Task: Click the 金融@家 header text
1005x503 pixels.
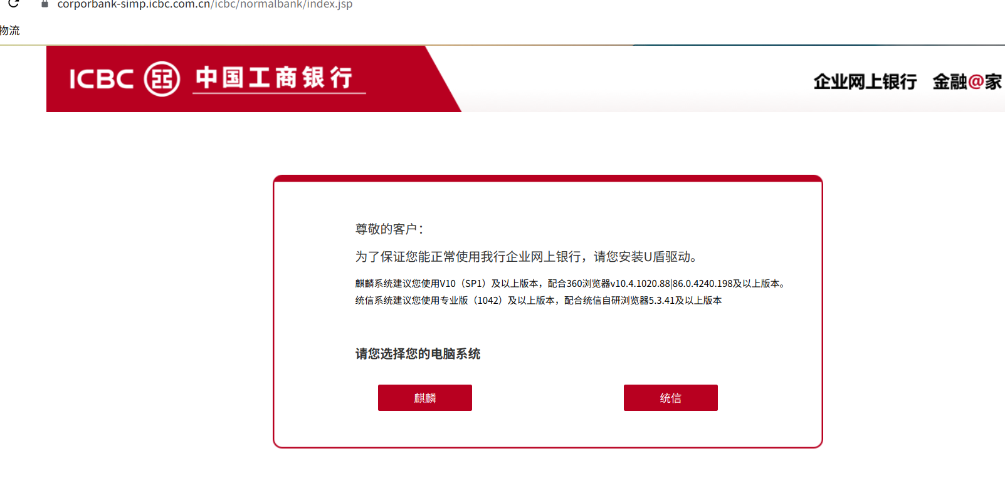Action: tap(967, 81)
